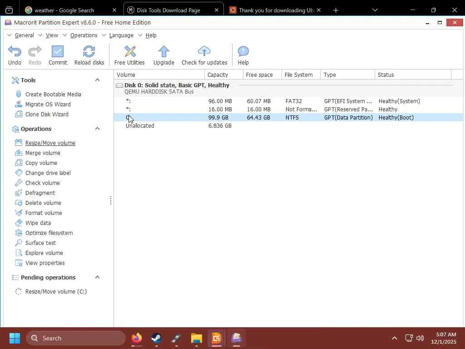Open the Language menu
The width and height of the screenshot is (465, 349).
tap(121, 35)
